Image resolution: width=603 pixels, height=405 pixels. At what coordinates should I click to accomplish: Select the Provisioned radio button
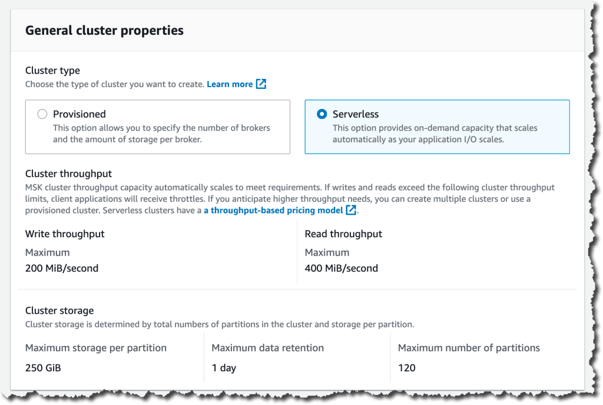click(x=42, y=114)
